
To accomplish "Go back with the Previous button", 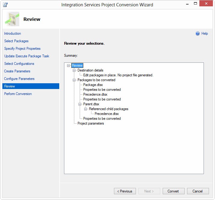I will (125, 191).
